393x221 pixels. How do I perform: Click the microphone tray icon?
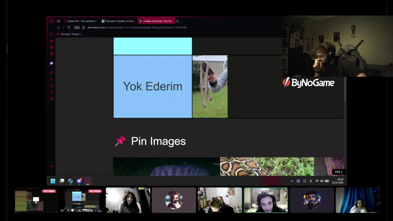pyautogui.click(x=311, y=181)
